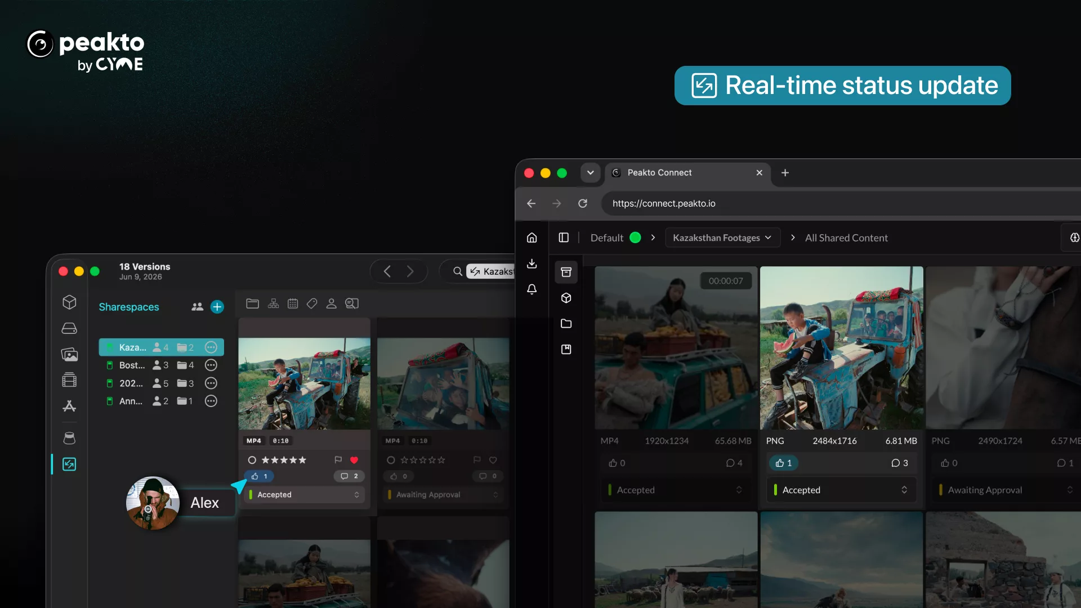The image size is (1081, 608).
Task: Select the 202... sharespace row
Action: pos(161,383)
